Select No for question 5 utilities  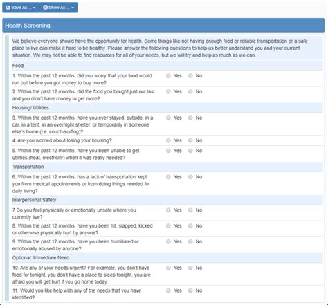[190, 151]
